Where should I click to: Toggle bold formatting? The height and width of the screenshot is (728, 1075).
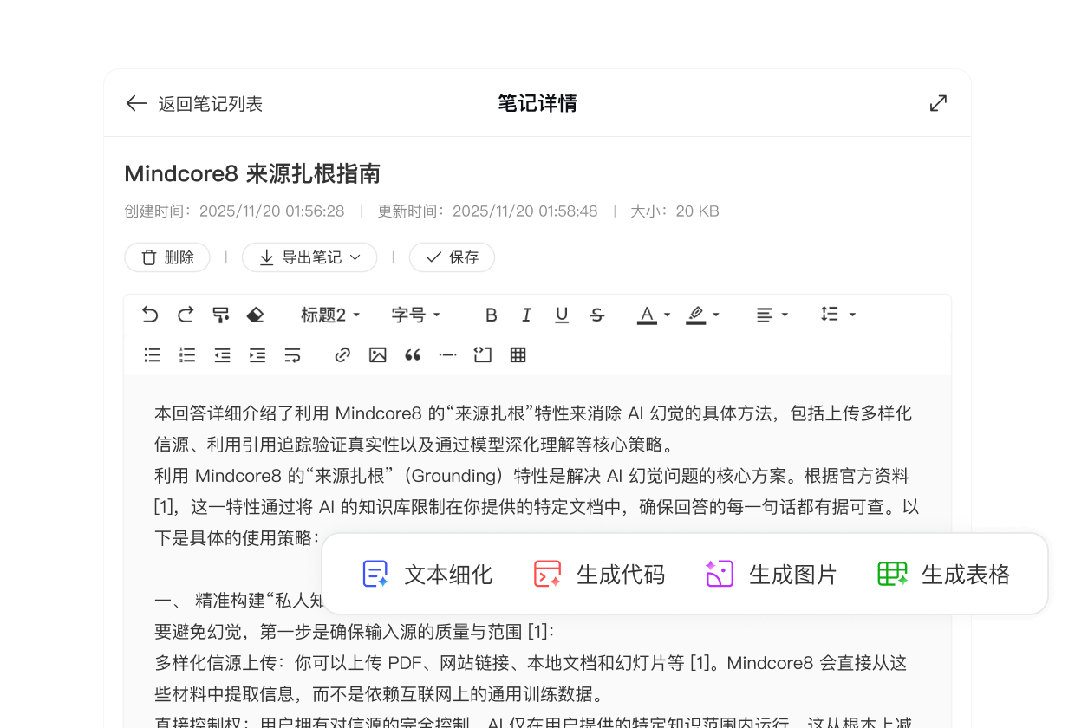pyautogui.click(x=491, y=315)
